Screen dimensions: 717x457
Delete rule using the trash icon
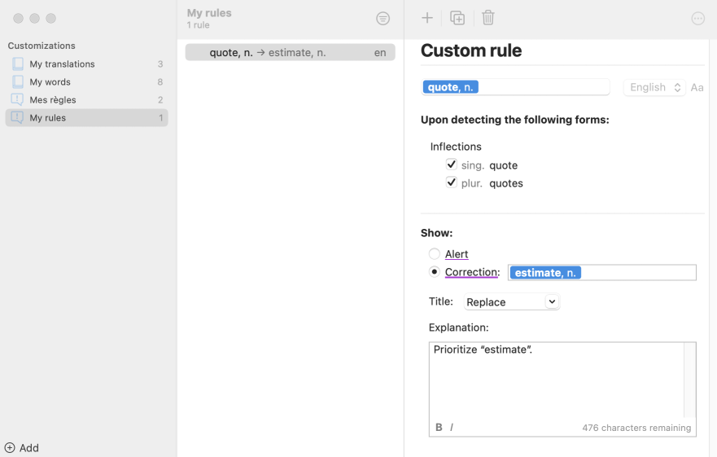click(x=488, y=18)
